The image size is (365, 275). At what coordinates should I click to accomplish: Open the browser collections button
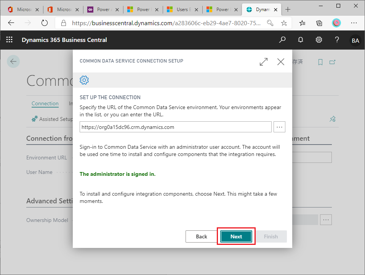(x=319, y=23)
